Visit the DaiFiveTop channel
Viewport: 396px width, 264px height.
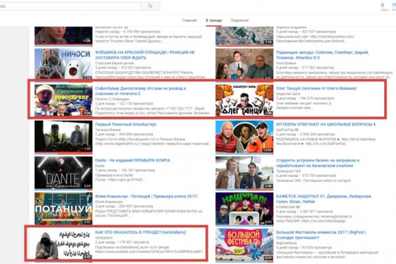click(x=286, y=129)
